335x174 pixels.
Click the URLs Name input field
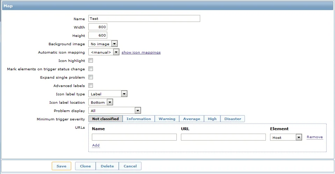[x=134, y=137]
